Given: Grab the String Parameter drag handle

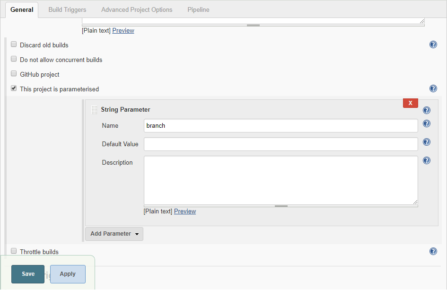Looking at the screenshot, I should pyautogui.click(x=94, y=110).
